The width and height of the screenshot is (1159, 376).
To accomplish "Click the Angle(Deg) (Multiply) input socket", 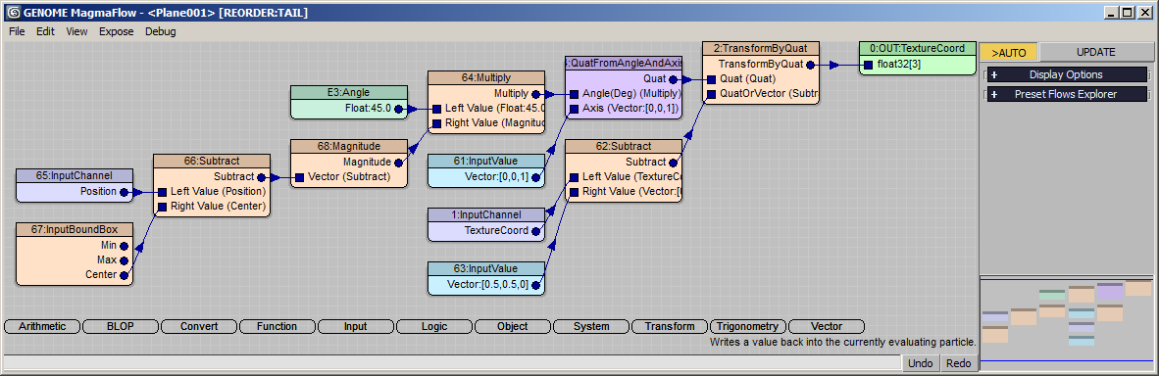I will click(575, 94).
